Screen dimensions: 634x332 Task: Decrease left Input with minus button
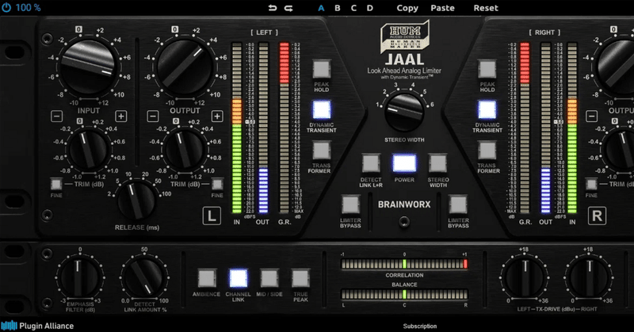coord(56,116)
